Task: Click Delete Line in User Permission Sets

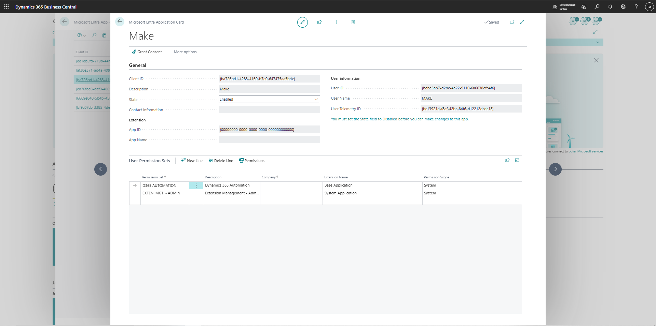Action: tap(221, 161)
